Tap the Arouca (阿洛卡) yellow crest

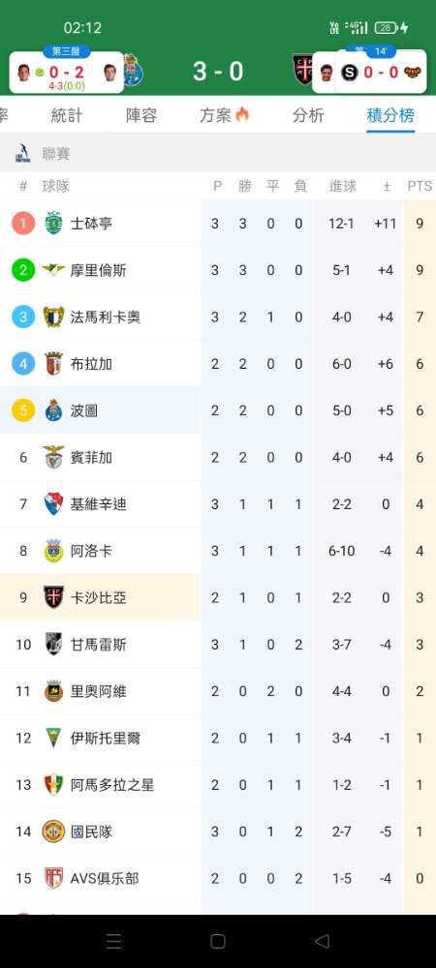[x=53, y=551]
